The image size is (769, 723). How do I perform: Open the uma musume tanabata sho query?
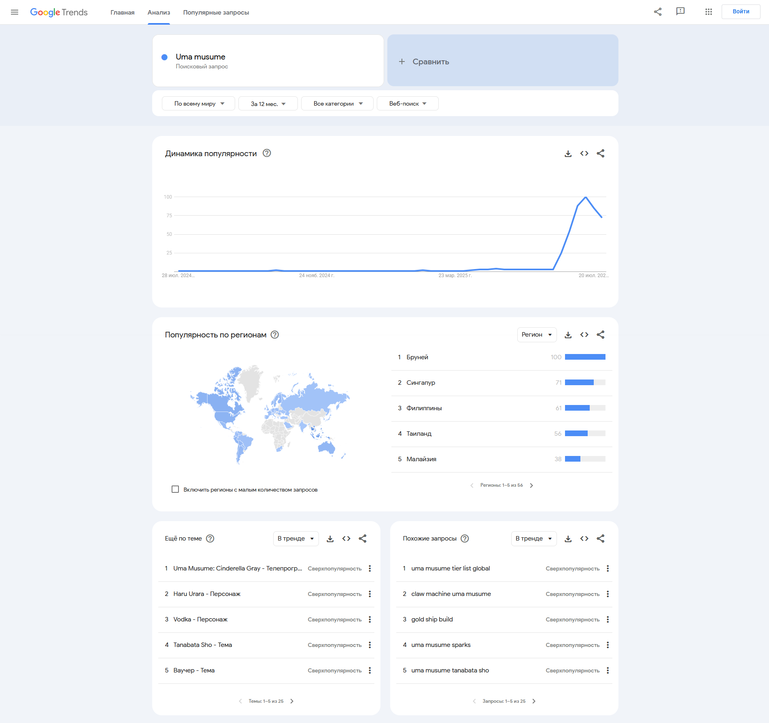pos(450,670)
